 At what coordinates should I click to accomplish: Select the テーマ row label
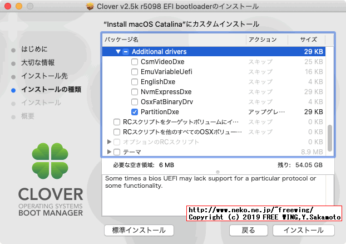(132, 152)
